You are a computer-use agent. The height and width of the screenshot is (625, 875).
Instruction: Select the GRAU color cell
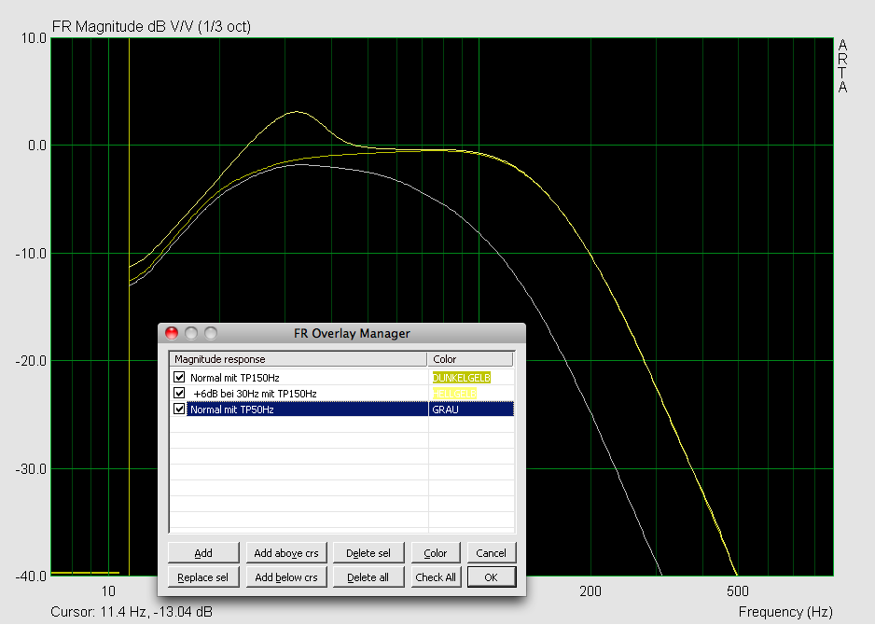coord(471,409)
